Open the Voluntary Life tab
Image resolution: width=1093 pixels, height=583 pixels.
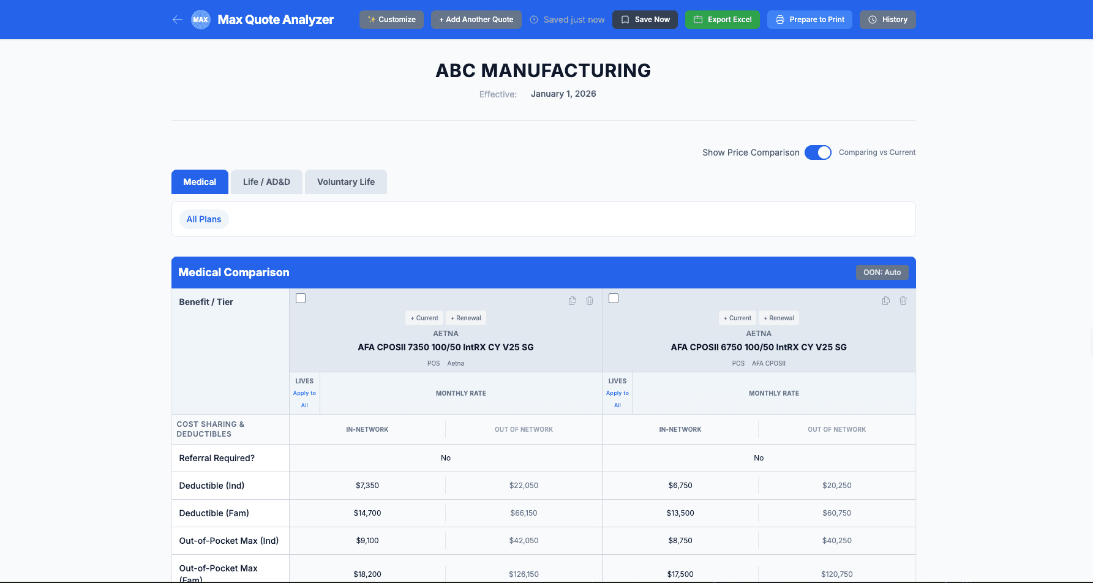(345, 181)
